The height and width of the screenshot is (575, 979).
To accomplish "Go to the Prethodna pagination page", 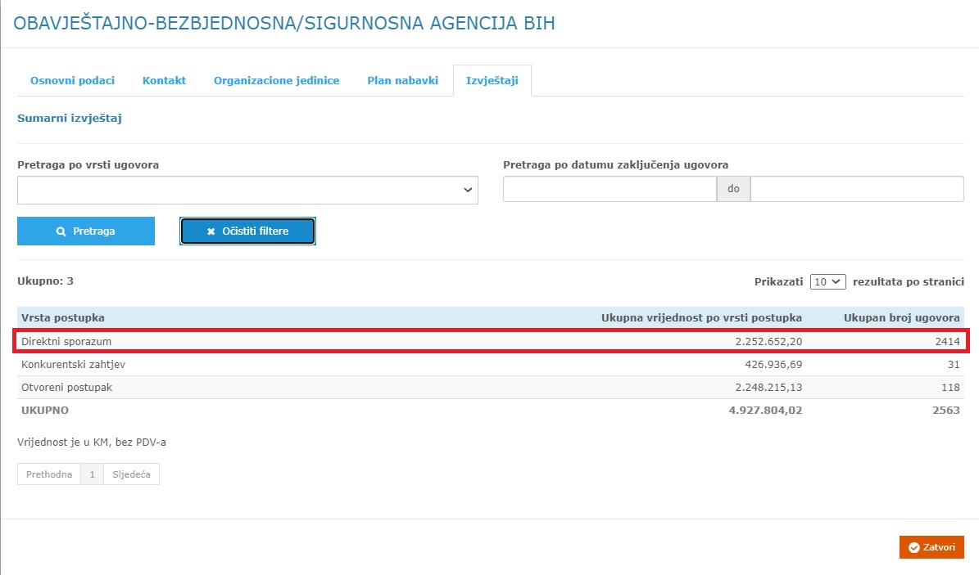I will [49, 474].
